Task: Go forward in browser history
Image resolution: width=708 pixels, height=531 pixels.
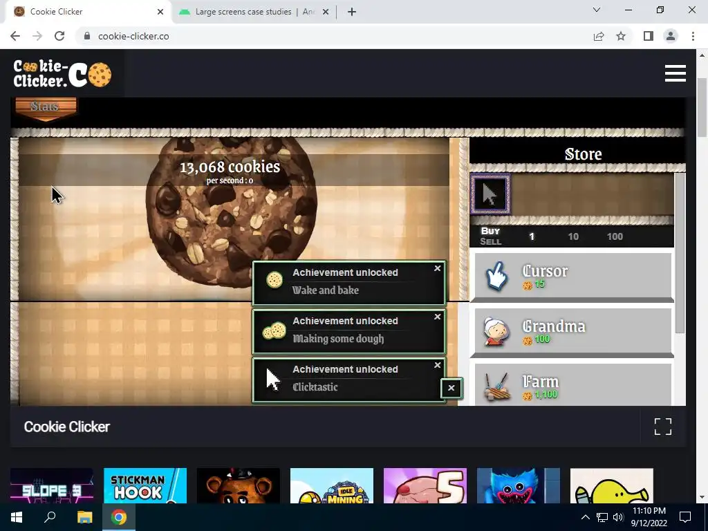Action: point(37,36)
